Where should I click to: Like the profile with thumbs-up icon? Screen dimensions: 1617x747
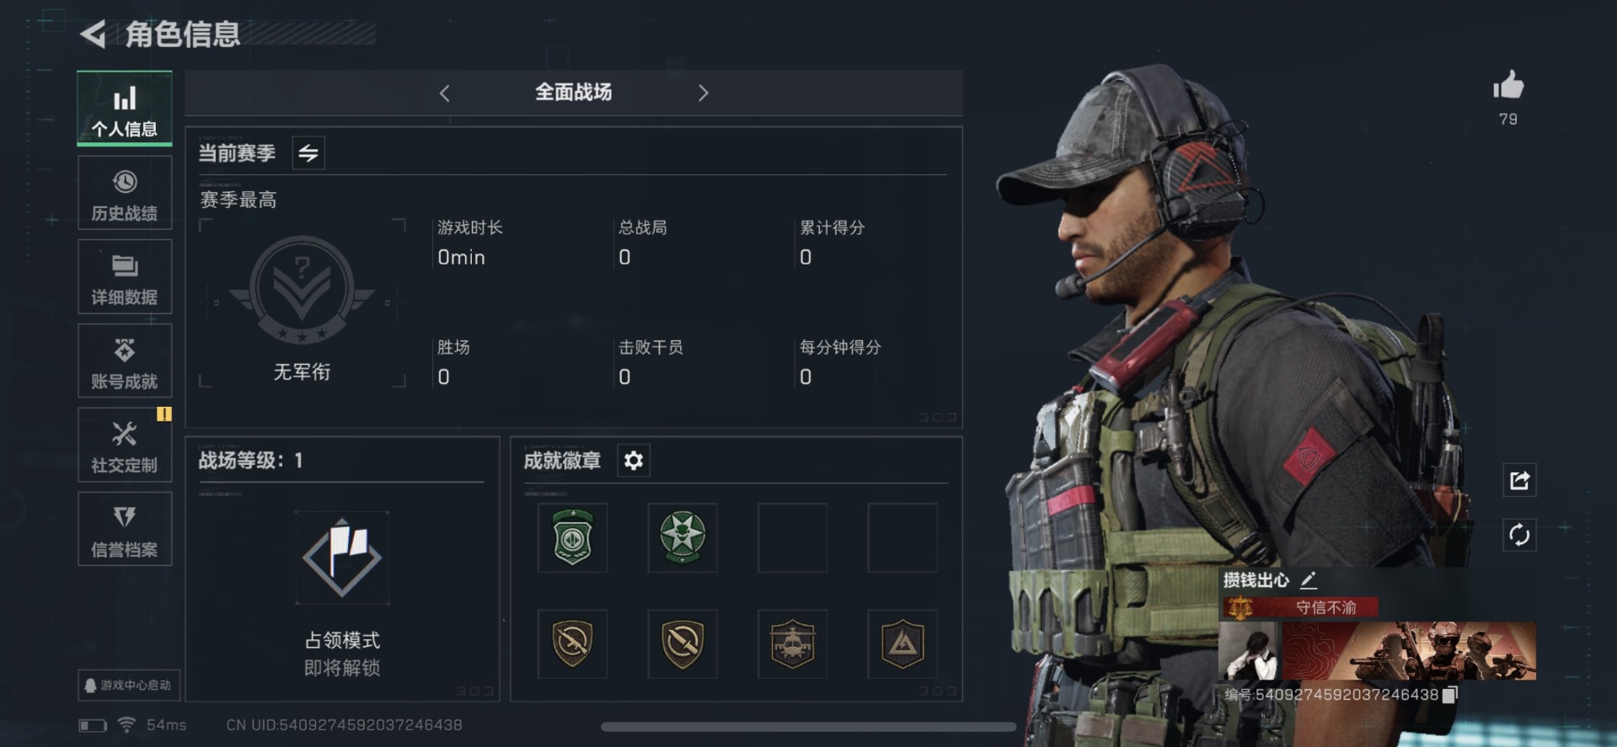click(1508, 85)
